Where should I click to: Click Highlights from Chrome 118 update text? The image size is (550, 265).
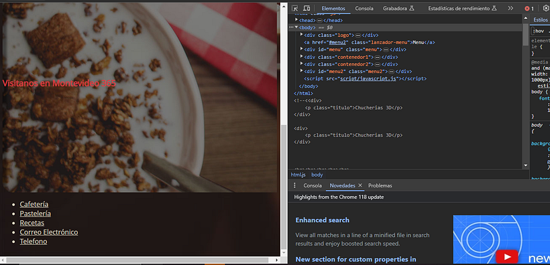(x=339, y=197)
